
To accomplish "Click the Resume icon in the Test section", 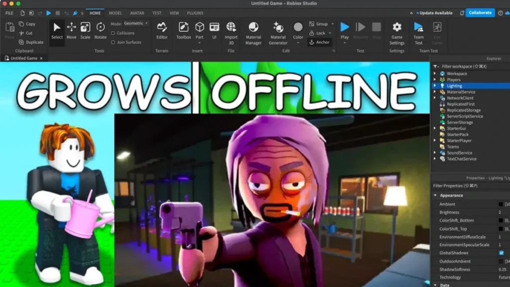I will (x=361, y=27).
